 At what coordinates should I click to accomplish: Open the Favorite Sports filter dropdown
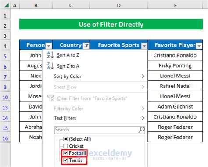point(144,46)
